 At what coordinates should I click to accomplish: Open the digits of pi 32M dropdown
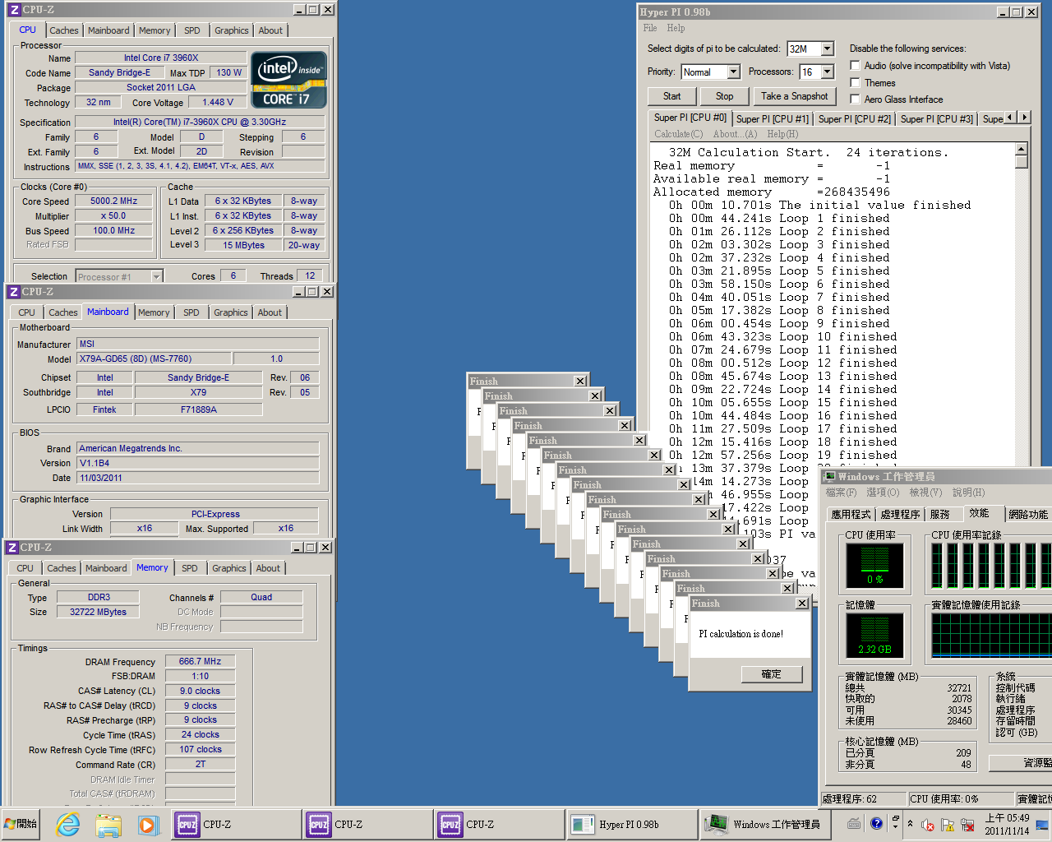tap(828, 49)
